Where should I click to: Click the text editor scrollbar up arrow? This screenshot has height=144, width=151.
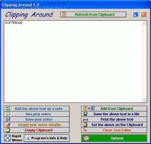click(144, 23)
